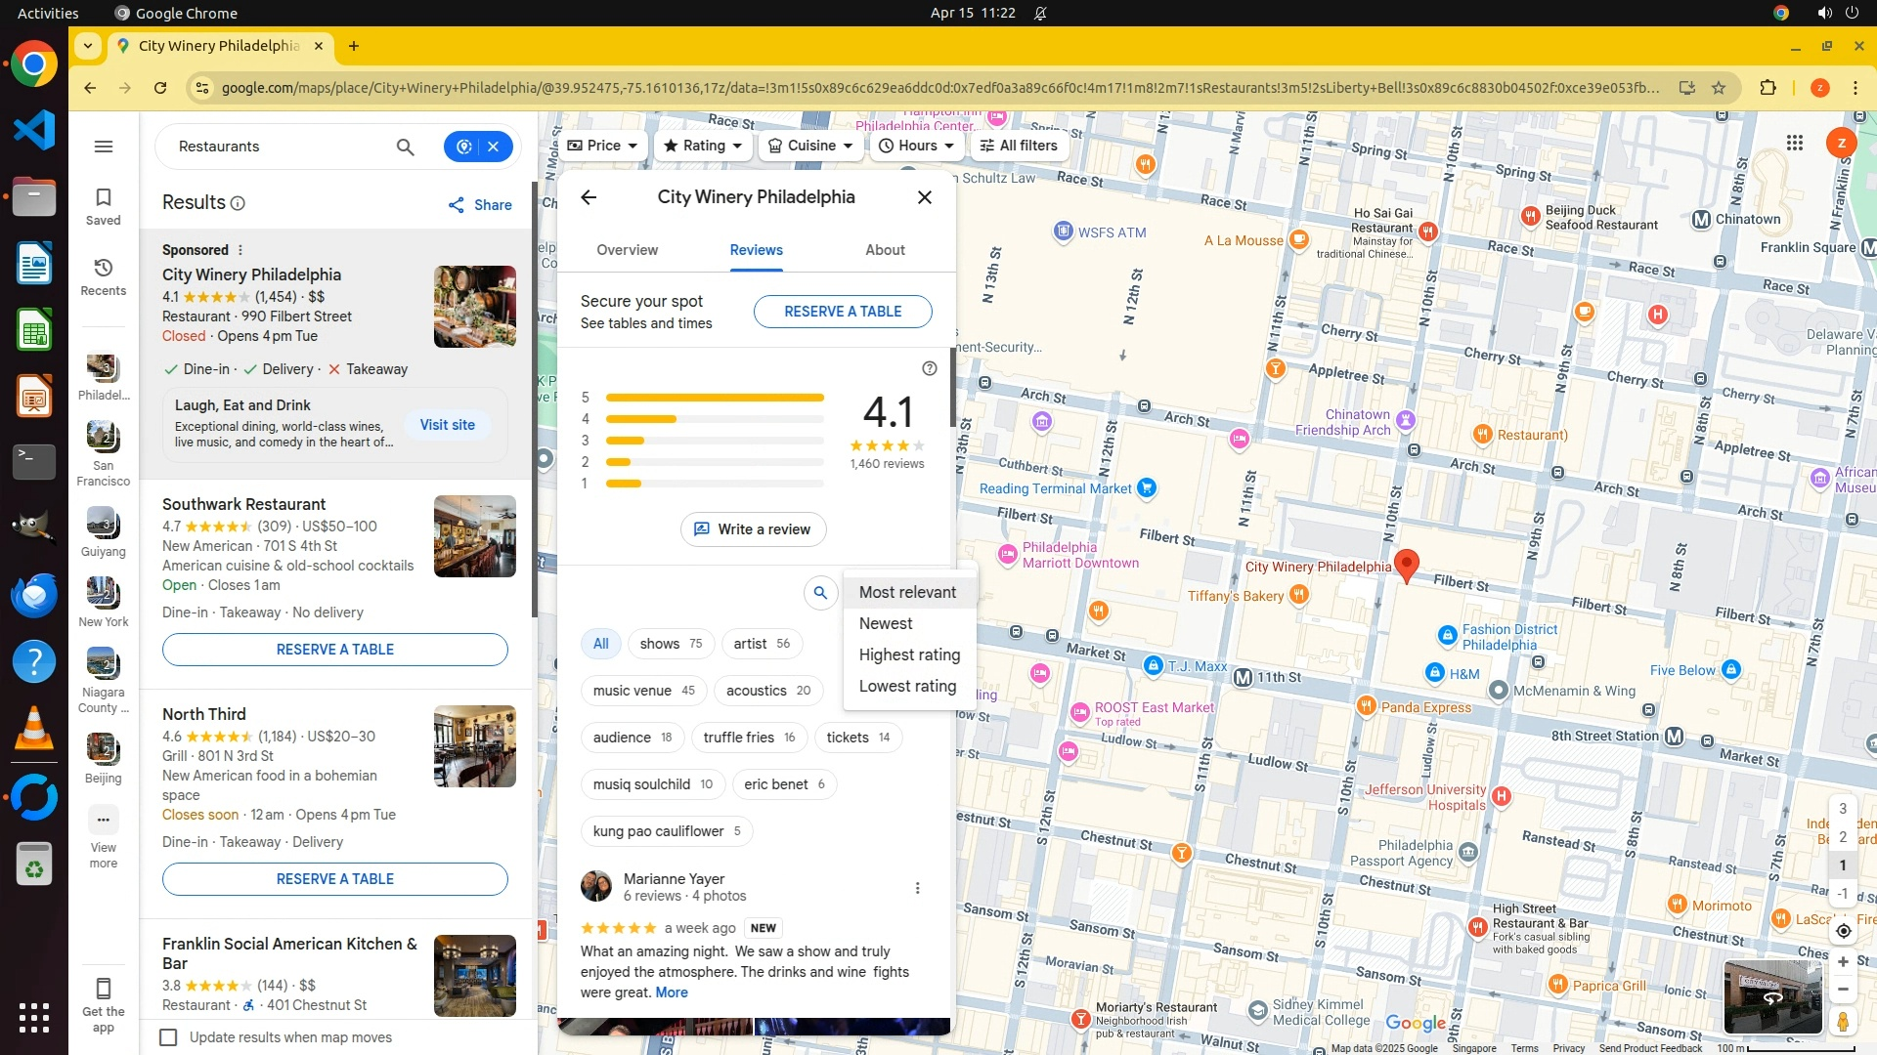Open the Cuisine filter dropdown
This screenshot has width=1877, height=1055.
click(x=810, y=146)
